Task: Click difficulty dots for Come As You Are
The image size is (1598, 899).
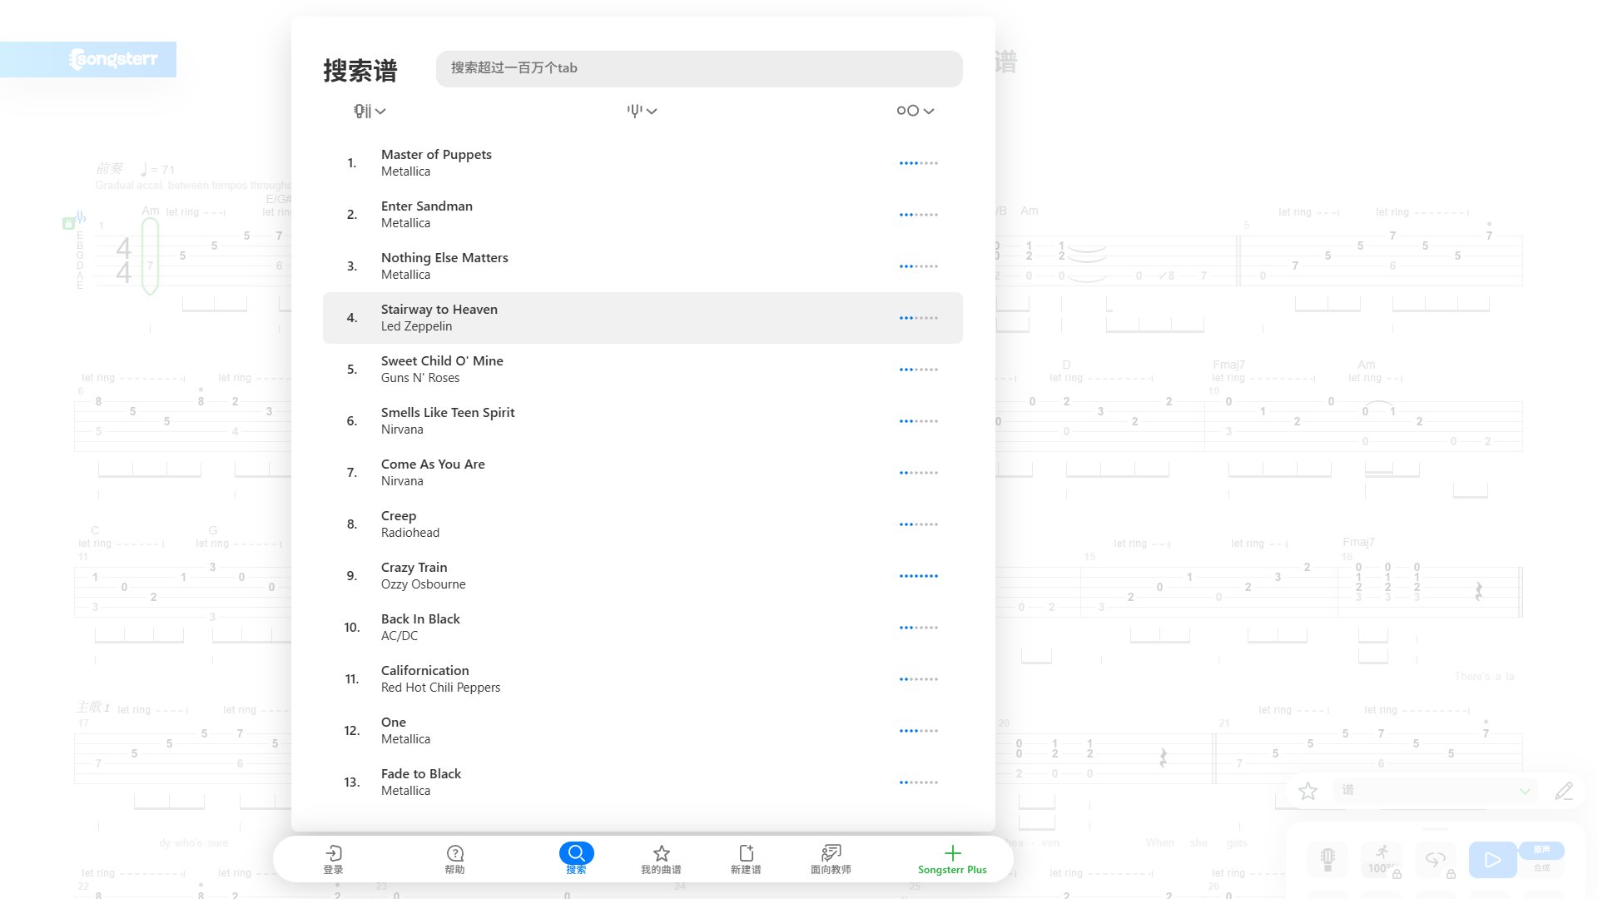Action: click(x=919, y=473)
